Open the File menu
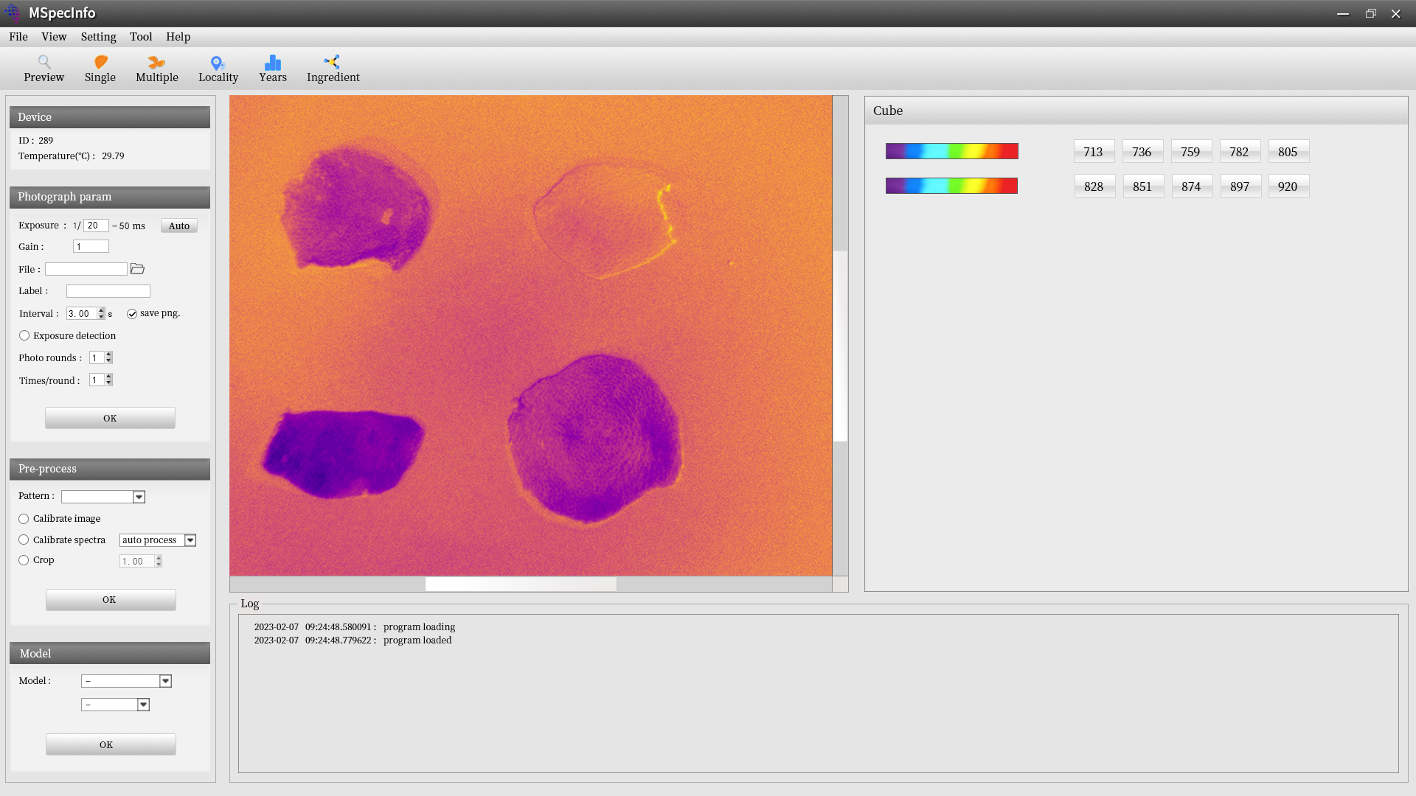The image size is (1416, 796). coord(18,36)
